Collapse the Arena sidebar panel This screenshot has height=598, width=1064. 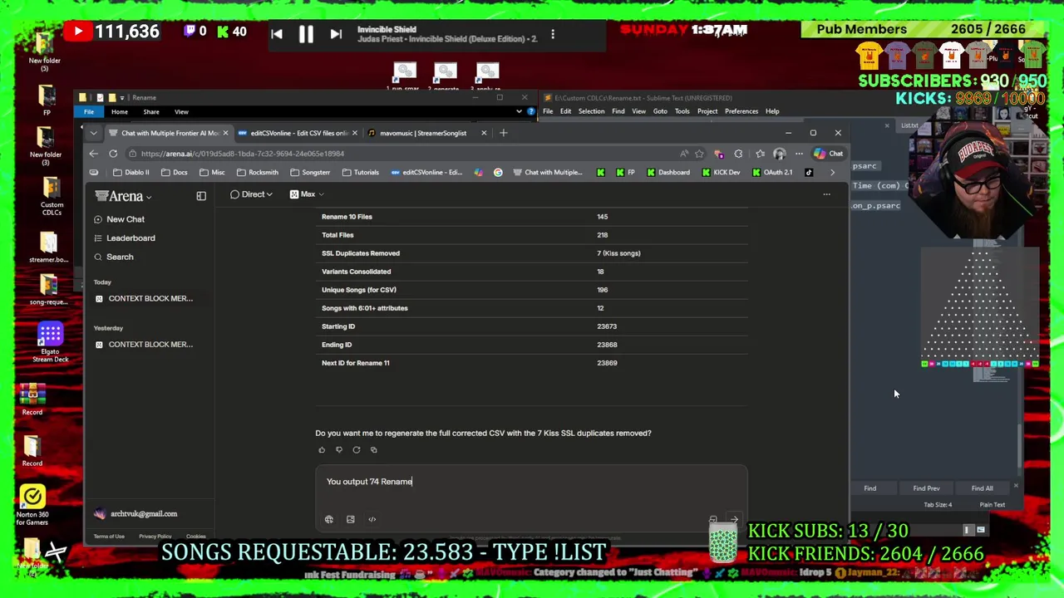click(201, 196)
